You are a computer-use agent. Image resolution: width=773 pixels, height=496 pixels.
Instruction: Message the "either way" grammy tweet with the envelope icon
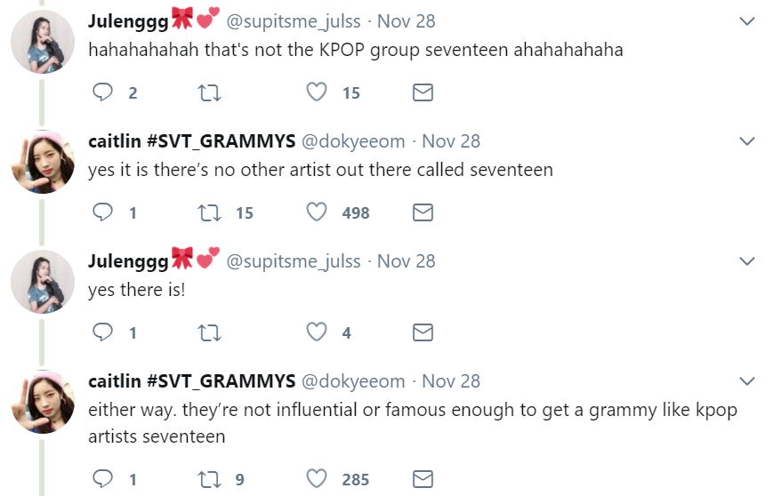tap(423, 479)
